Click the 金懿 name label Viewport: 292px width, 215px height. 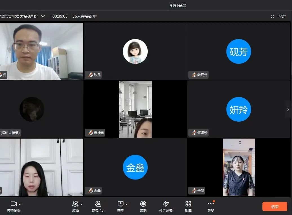click(201, 191)
